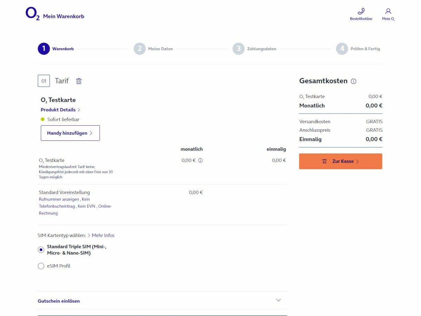Select Standard Triple SIM option
This screenshot has height=316, width=421.
[x=41, y=250]
